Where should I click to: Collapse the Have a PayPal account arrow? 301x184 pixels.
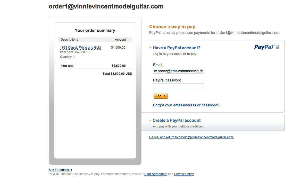pos(150,48)
